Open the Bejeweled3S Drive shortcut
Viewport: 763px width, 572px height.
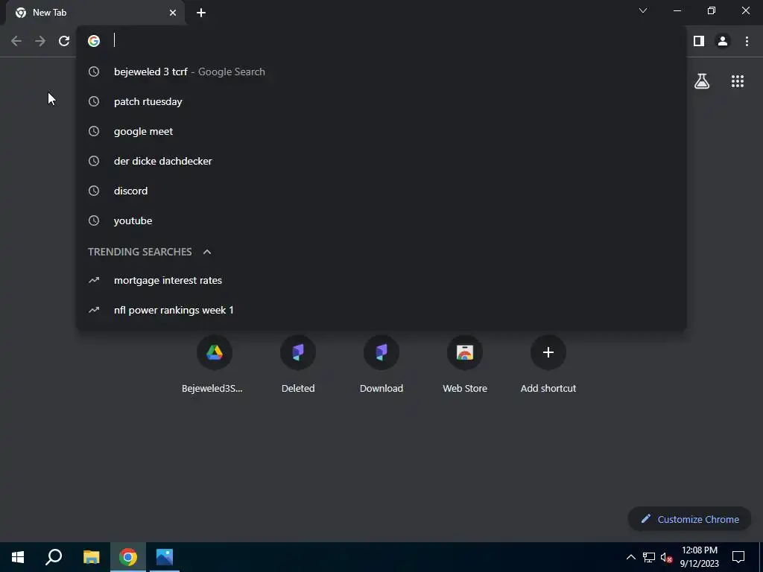point(214,365)
